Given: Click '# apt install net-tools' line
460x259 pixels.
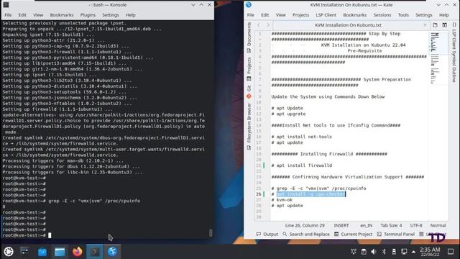Looking at the screenshot, I should tap(302, 137).
